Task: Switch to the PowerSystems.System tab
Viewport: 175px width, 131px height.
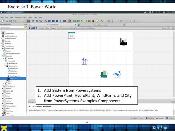Action: pos(101,25)
